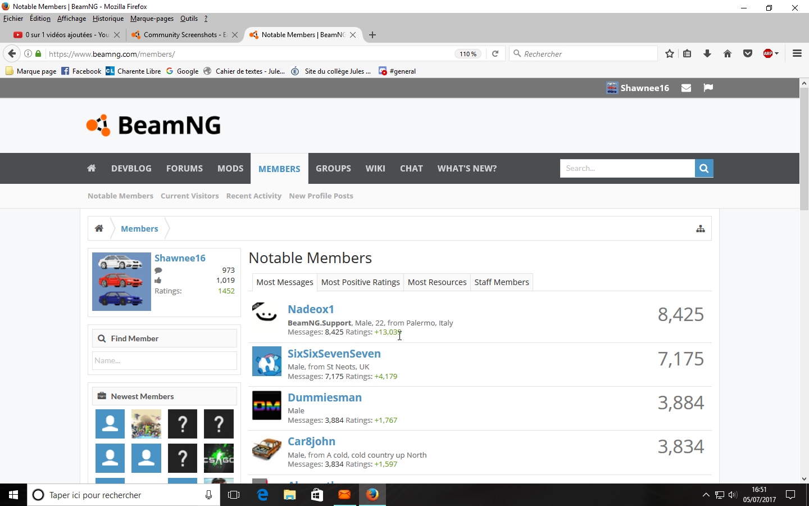Click Shawnee16's cars avatar thumbnail

[121, 282]
